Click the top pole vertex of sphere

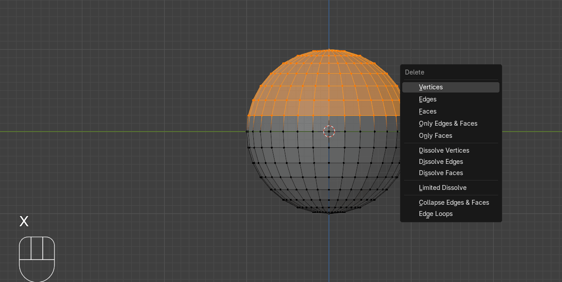point(329,49)
